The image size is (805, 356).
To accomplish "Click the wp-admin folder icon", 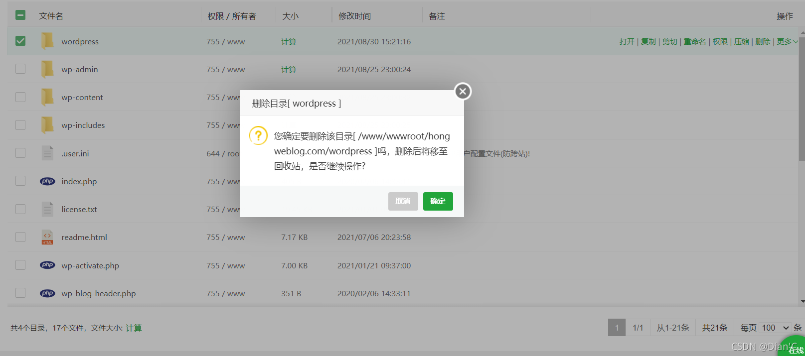I will click(47, 69).
